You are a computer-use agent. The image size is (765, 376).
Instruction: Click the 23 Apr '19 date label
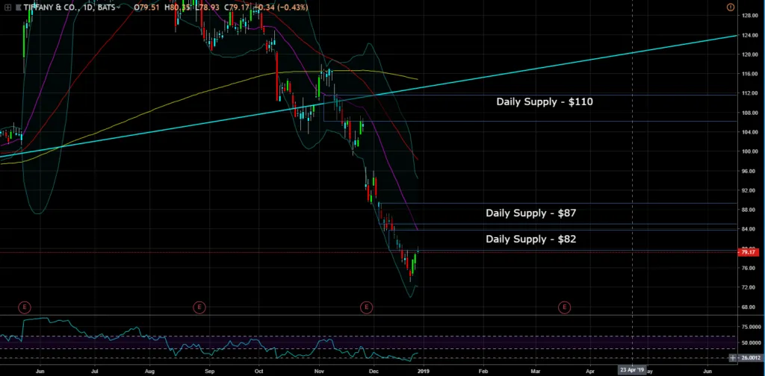point(631,370)
